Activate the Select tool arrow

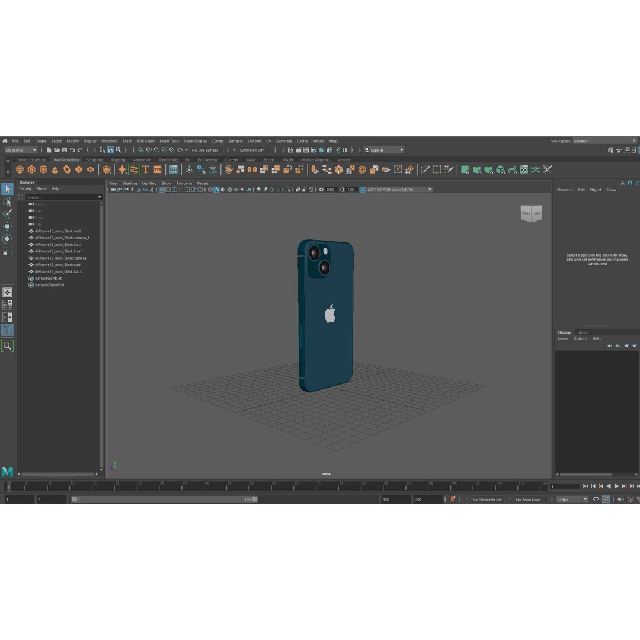tap(7, 189)
